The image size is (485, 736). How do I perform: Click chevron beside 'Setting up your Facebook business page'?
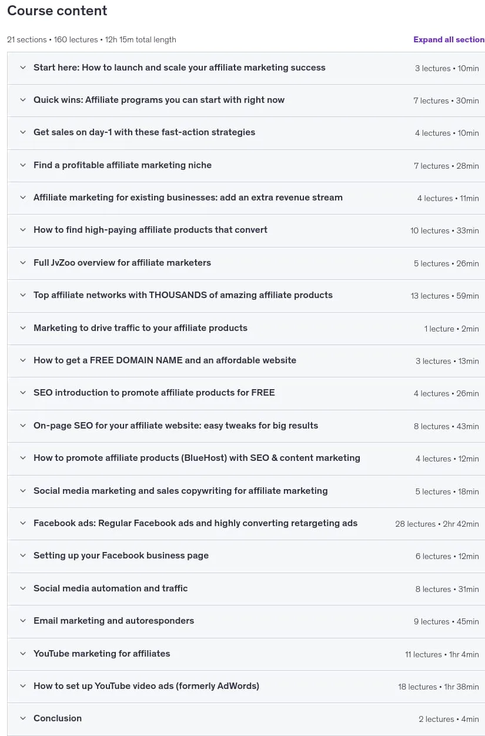[x=23, y=556]
